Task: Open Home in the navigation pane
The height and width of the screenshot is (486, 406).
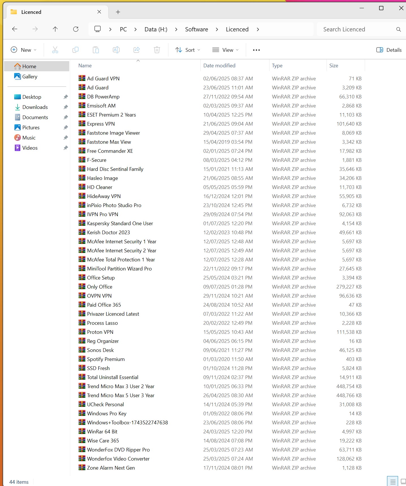Action: 37,66
